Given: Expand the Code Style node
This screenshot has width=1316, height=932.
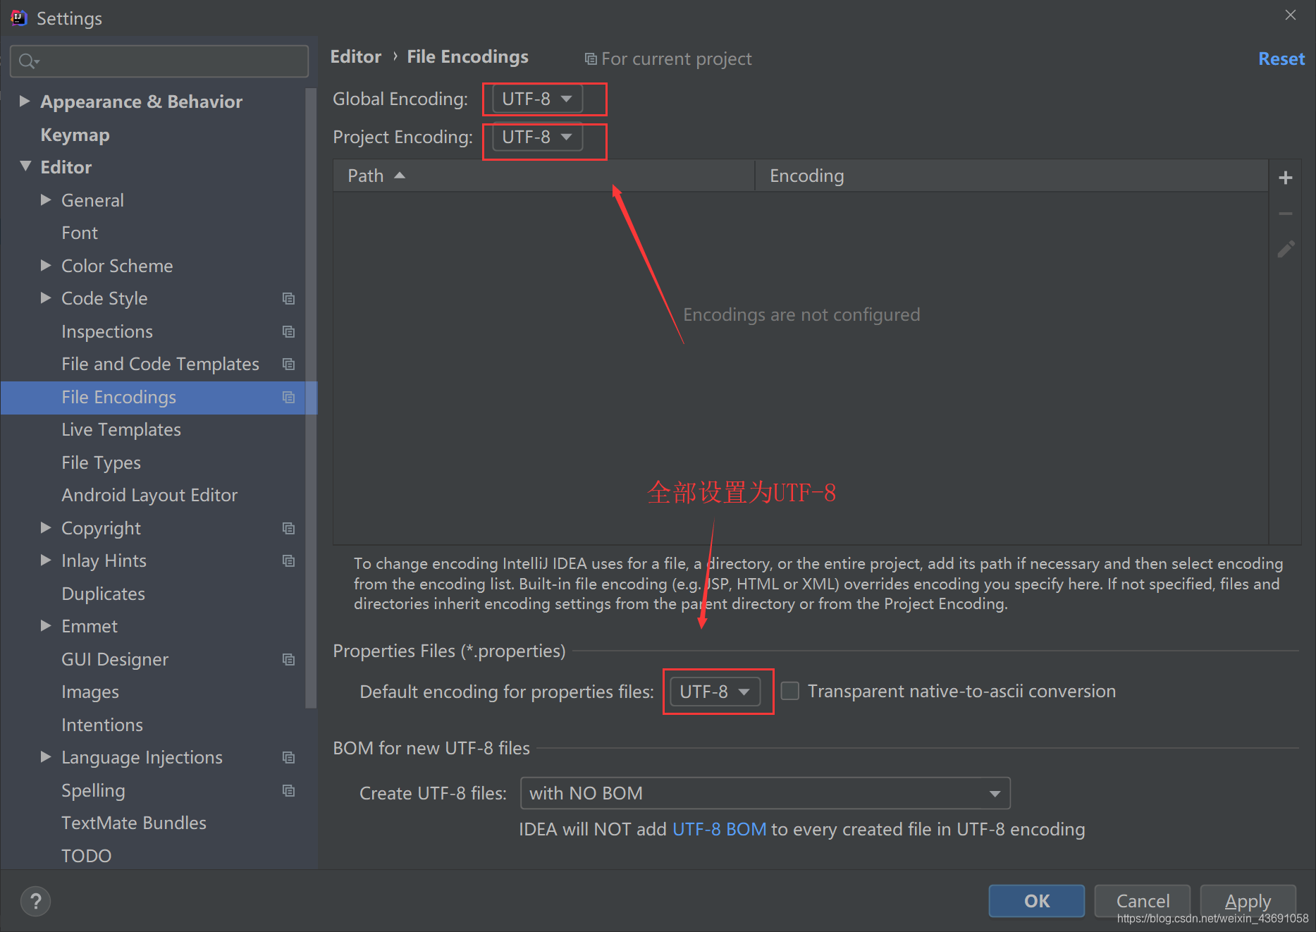Looking at the screenshot, I should [46, 298].
